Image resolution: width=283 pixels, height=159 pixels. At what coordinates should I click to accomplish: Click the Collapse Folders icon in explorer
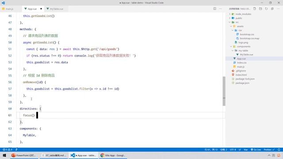click(272, 9)
